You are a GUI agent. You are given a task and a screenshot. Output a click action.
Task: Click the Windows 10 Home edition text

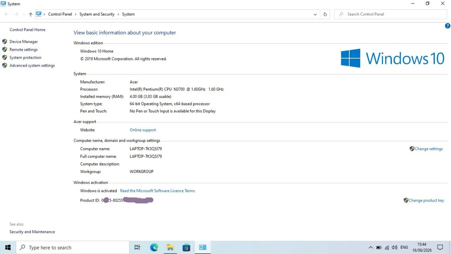pos(97,51)
